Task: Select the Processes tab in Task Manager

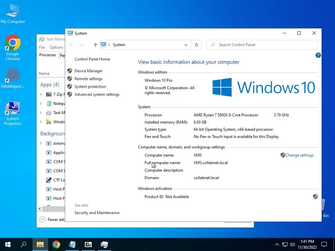Action: 47,55
